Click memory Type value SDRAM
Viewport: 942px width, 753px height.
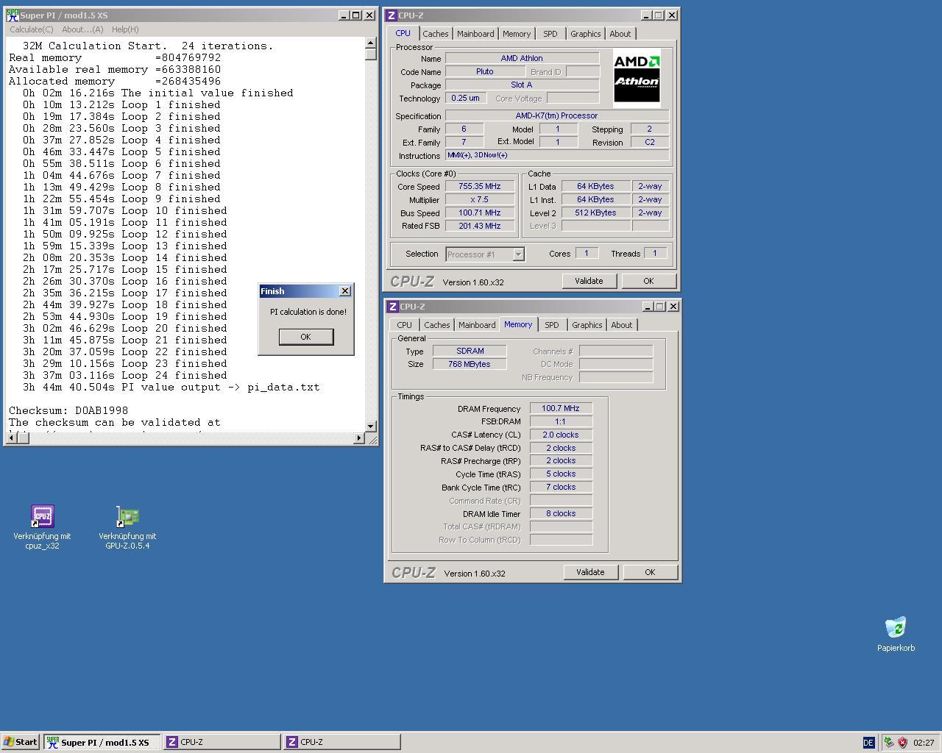[x=470, y=351]
